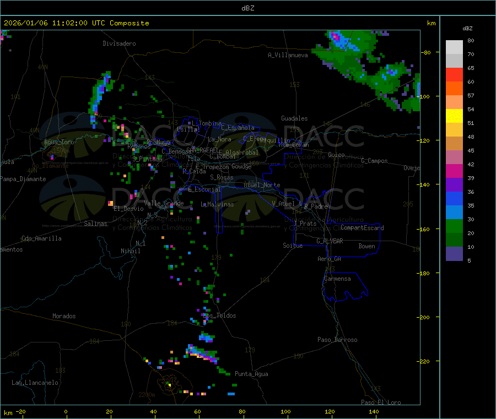The image size is (496, 419).
Task: Click the Aero_GA map label
Action: (x=330, y=259)
